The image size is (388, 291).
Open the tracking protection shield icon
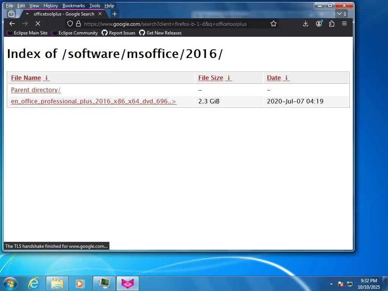tap(70, 24)
